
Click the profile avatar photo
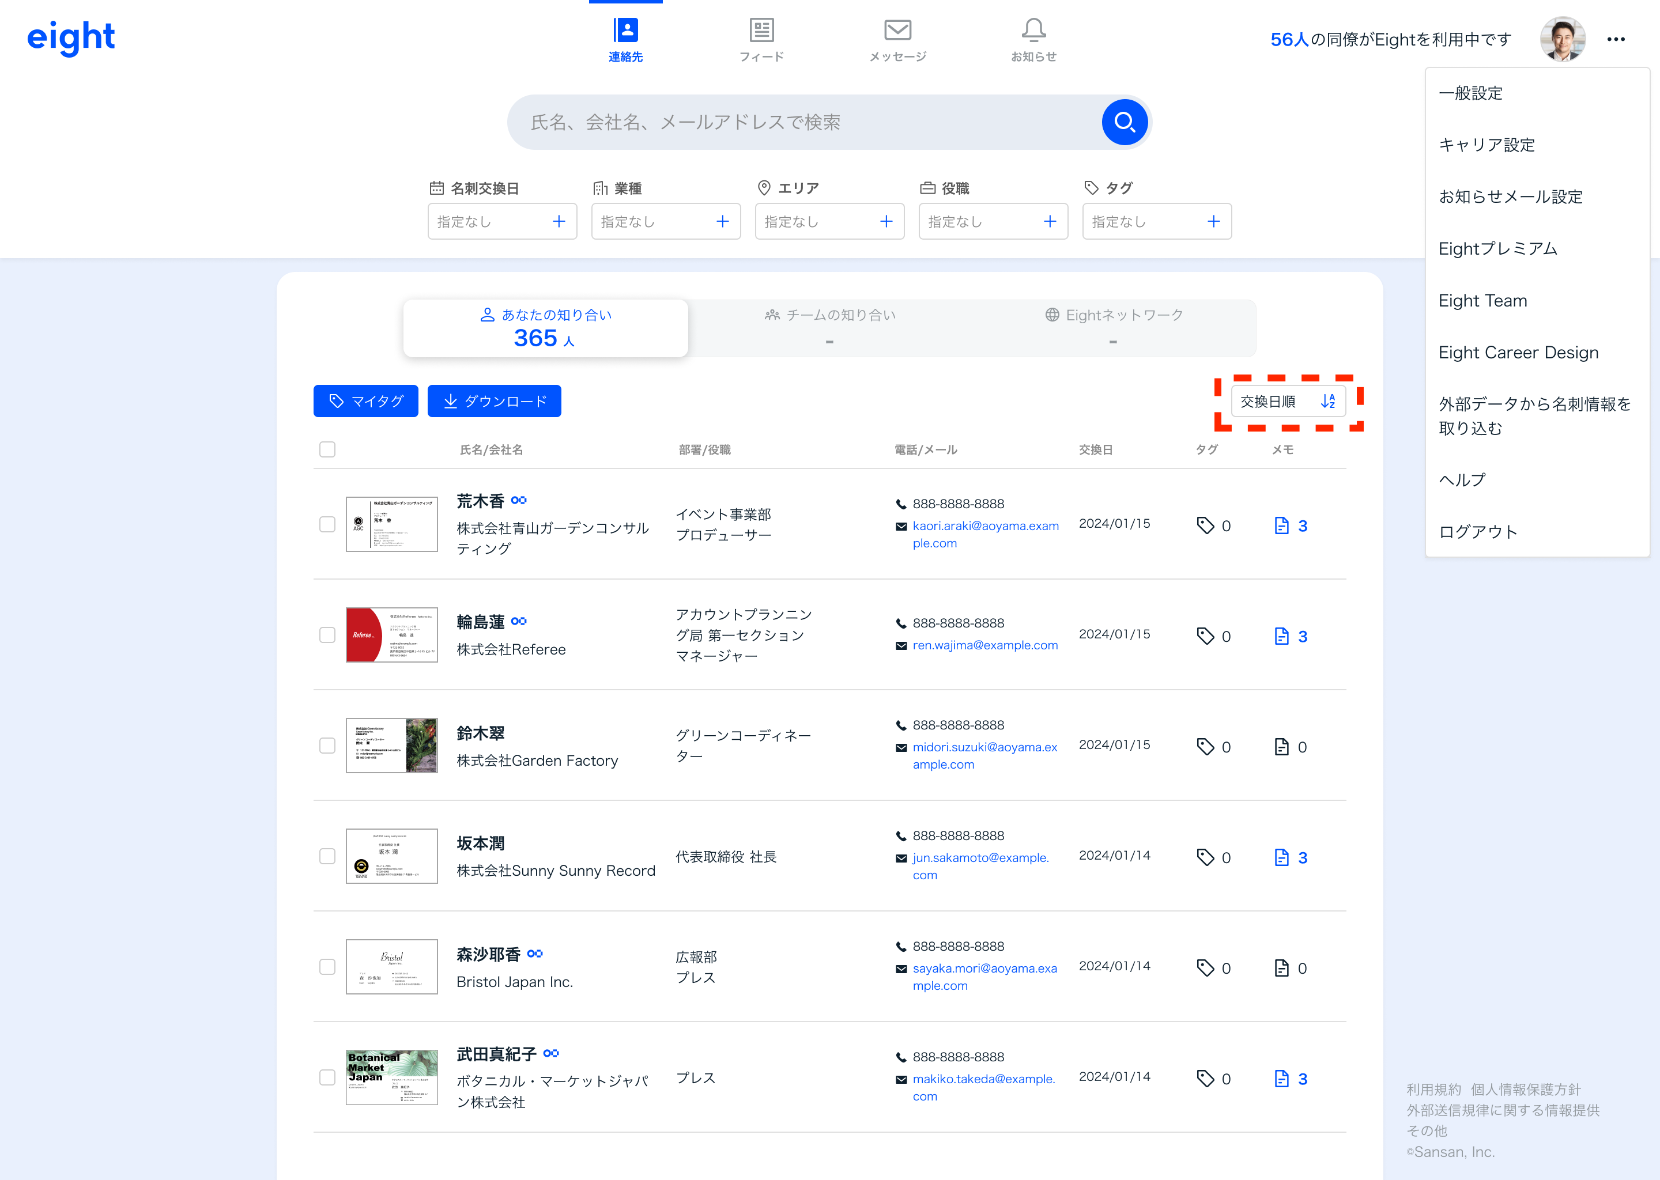1563,39
